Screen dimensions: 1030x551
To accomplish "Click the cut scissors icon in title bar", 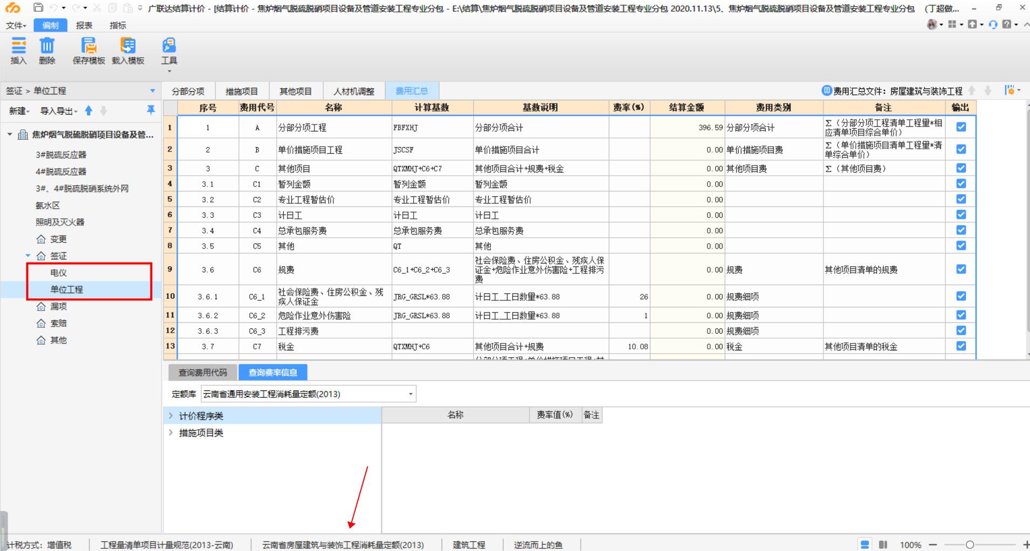I will pyautogui.click(x=97, y=8).
